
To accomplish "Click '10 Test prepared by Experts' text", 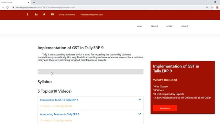I will click(x=168, y=94).
